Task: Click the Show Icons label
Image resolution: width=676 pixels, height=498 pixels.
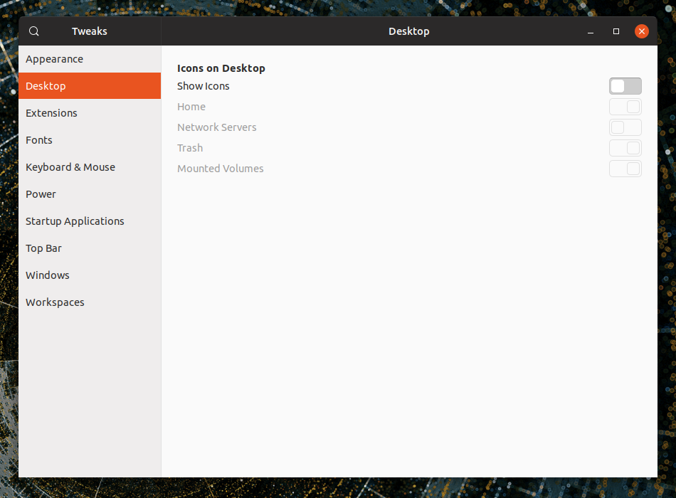Action: click(203, 86)
